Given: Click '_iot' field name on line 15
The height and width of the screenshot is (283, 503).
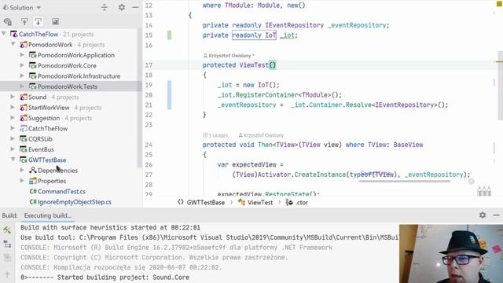Looking at the screenshot, I should tap(287, 35).
